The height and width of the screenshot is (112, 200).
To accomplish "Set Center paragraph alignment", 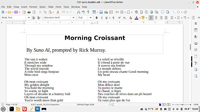I will pos(156,18).
